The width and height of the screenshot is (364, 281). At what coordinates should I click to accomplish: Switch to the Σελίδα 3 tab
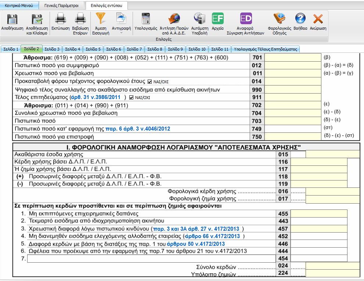click(52, 49)
